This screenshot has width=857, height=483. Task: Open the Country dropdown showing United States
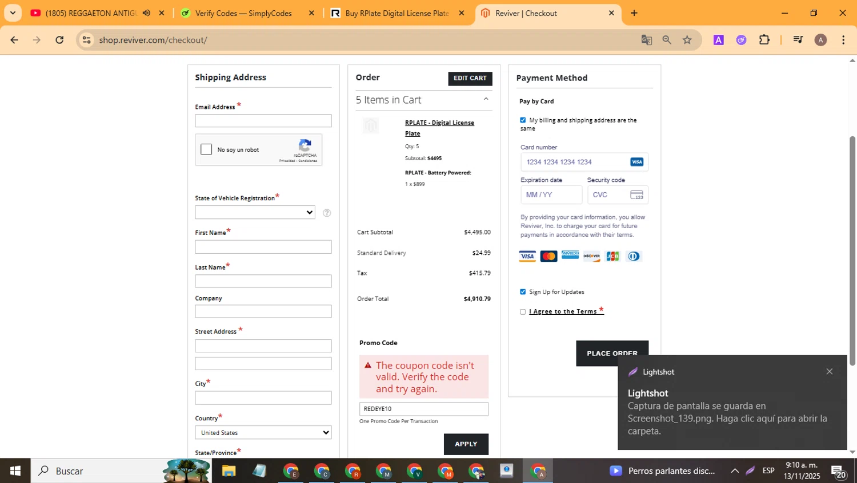coord(263,433)
